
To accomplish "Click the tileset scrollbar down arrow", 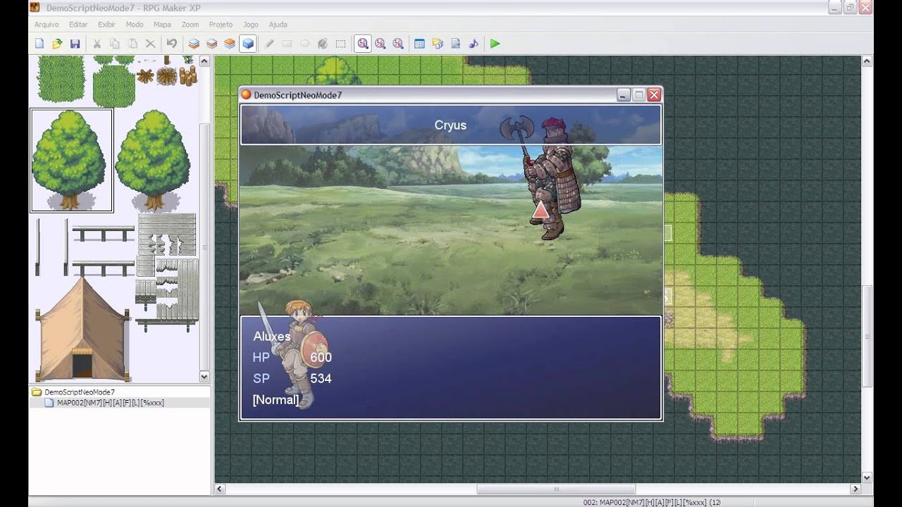I will 204,377.
